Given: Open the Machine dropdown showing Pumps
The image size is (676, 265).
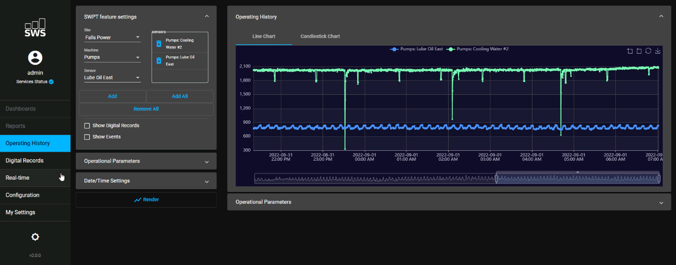Looking at the screenshot, I should pyautogui.click(x=112, y=57).
